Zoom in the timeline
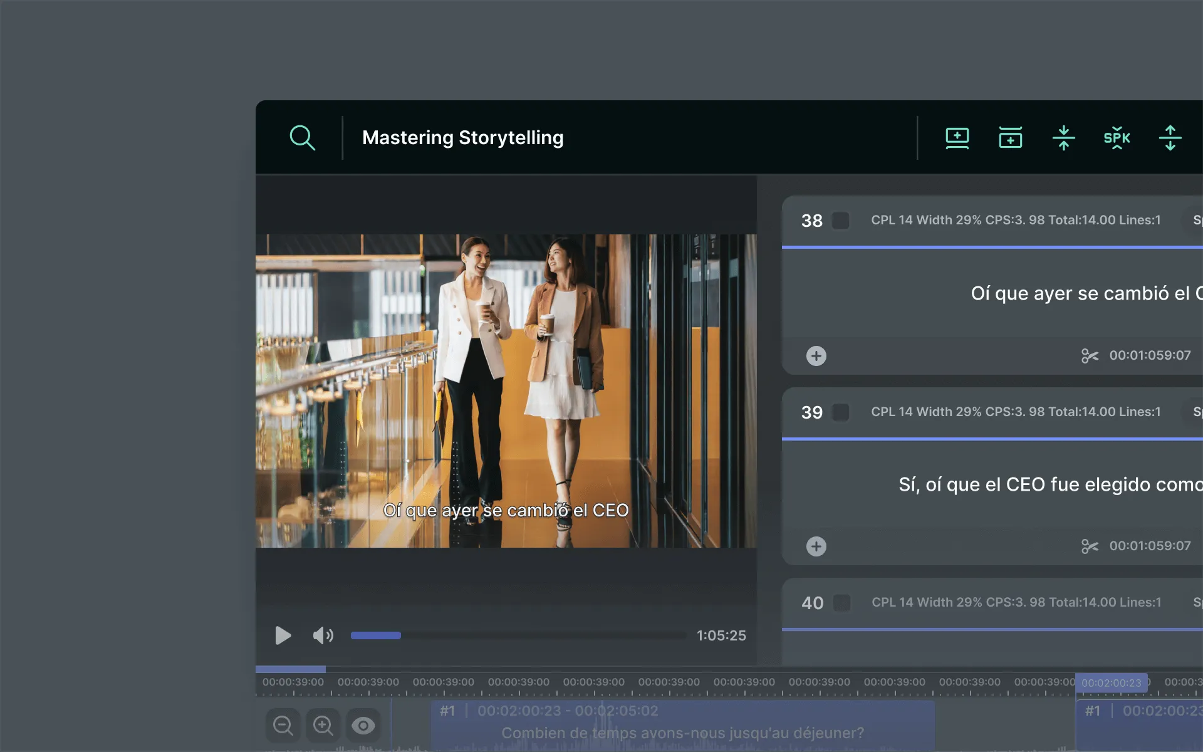Screen dimensions: 1203x752 pos(323,726)
